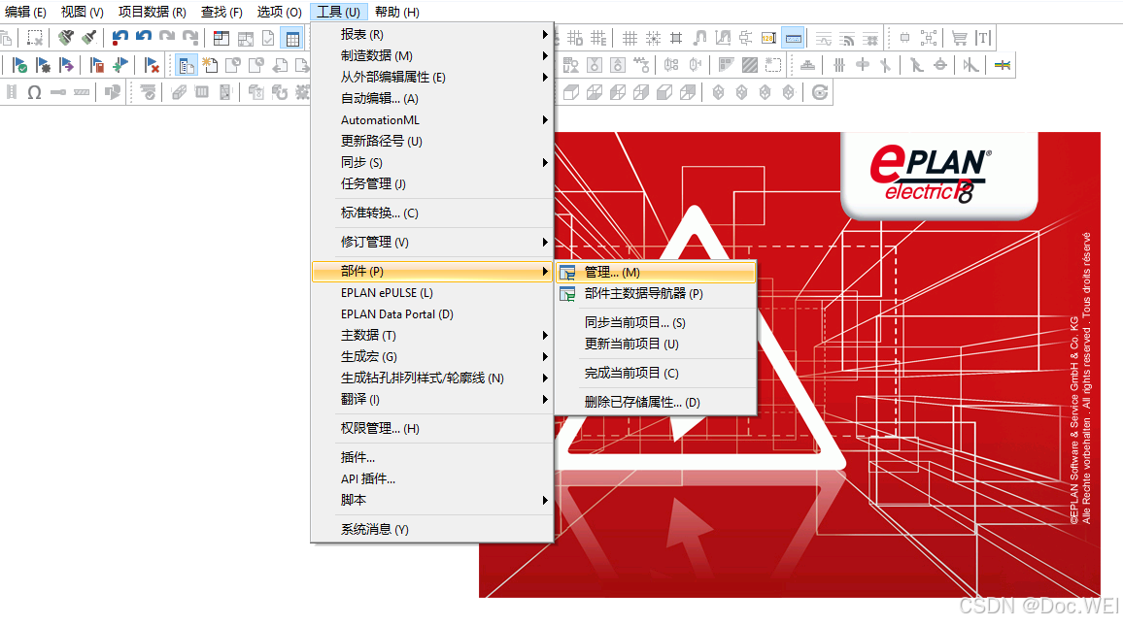Expand the 翻译 submenu arrow
The image size is (1123, 625).
point(544,399)
